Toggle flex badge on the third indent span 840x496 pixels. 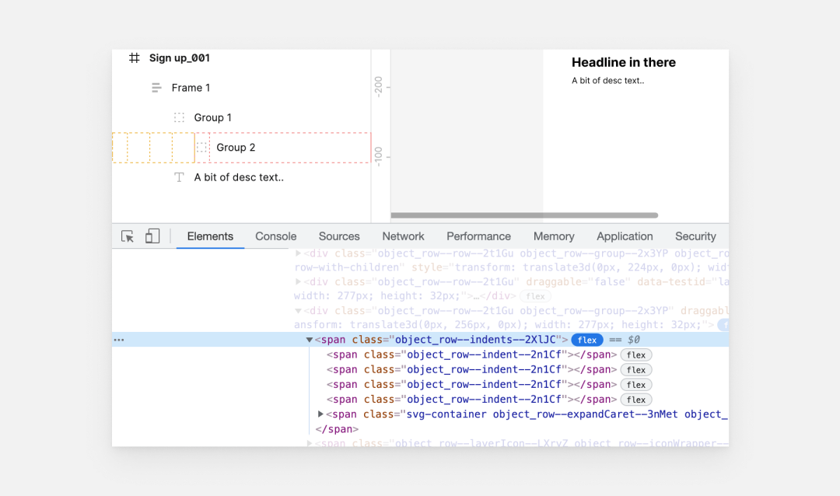click(636, 385)
